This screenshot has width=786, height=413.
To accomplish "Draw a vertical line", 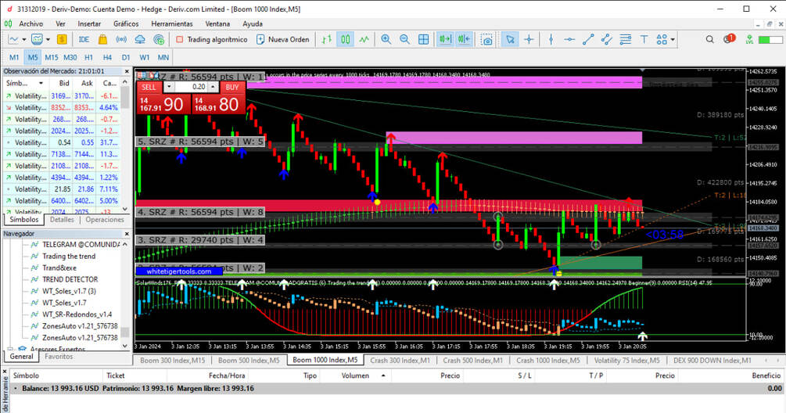I will [x=551, y=39].
